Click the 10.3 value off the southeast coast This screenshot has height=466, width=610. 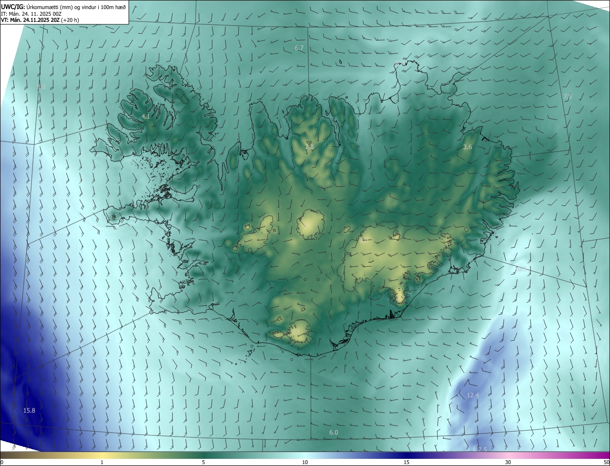pyautogui.click(x=521, y=269)
